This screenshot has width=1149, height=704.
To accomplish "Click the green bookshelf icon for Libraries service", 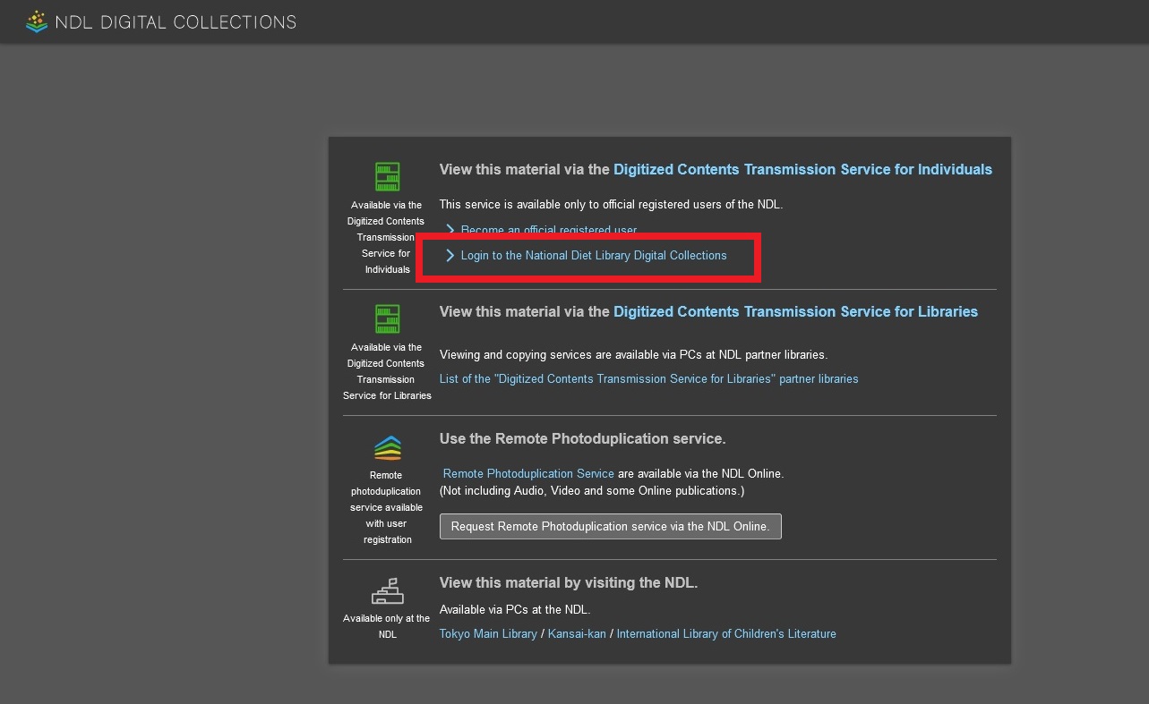I will coord(387,319).
